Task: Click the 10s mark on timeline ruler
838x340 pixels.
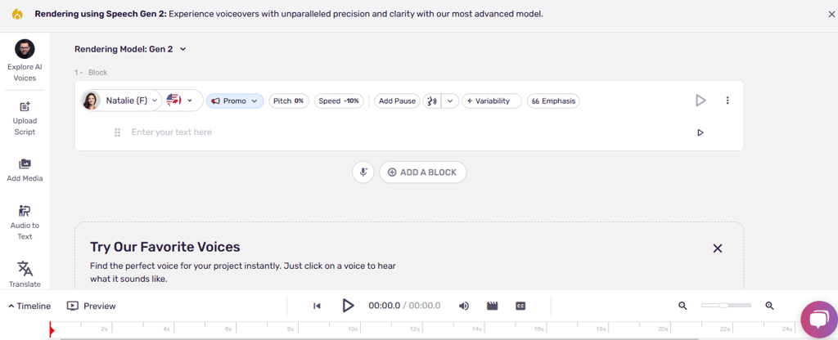Action: (x=352, y=329)
